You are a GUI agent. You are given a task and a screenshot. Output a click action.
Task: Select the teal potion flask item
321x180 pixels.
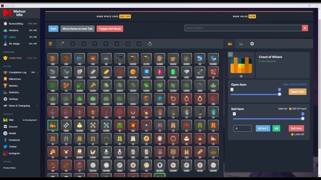point(106,152)
